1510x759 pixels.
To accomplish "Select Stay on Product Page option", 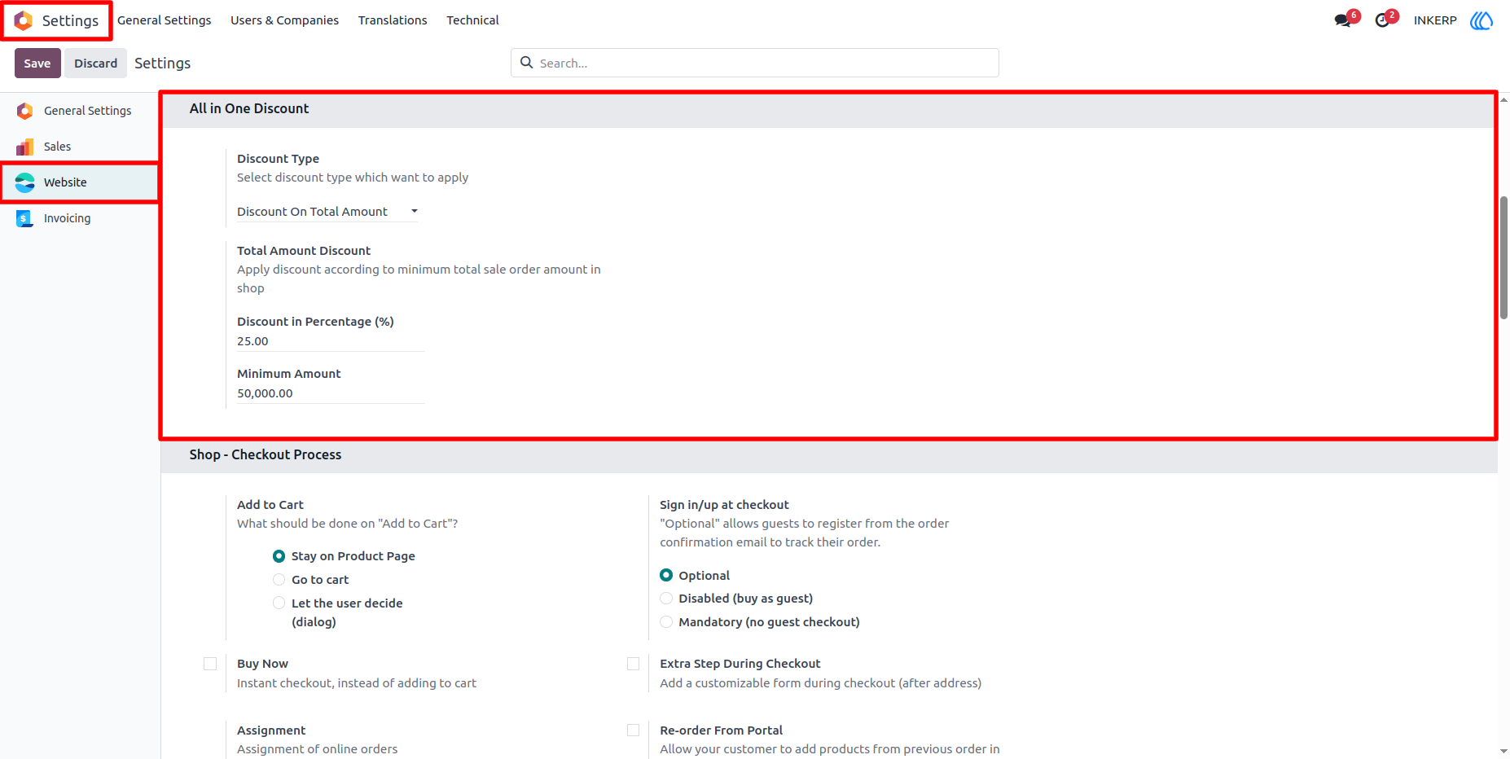I will pos(279,556).
